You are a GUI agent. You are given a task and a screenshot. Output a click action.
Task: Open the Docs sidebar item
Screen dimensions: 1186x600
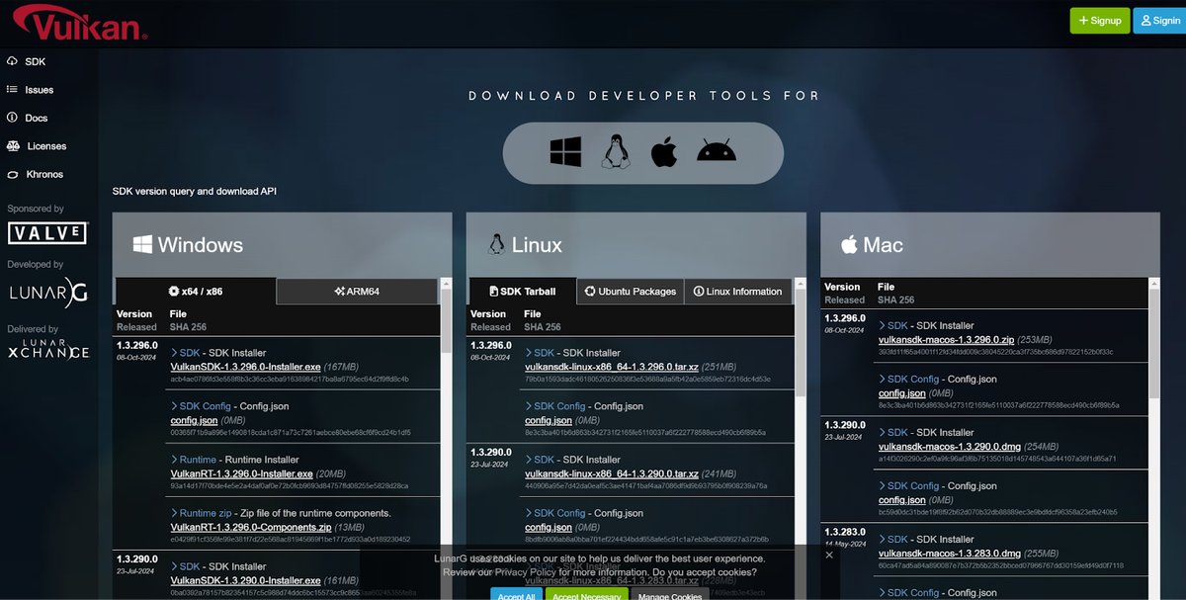(x=28, y=118)
